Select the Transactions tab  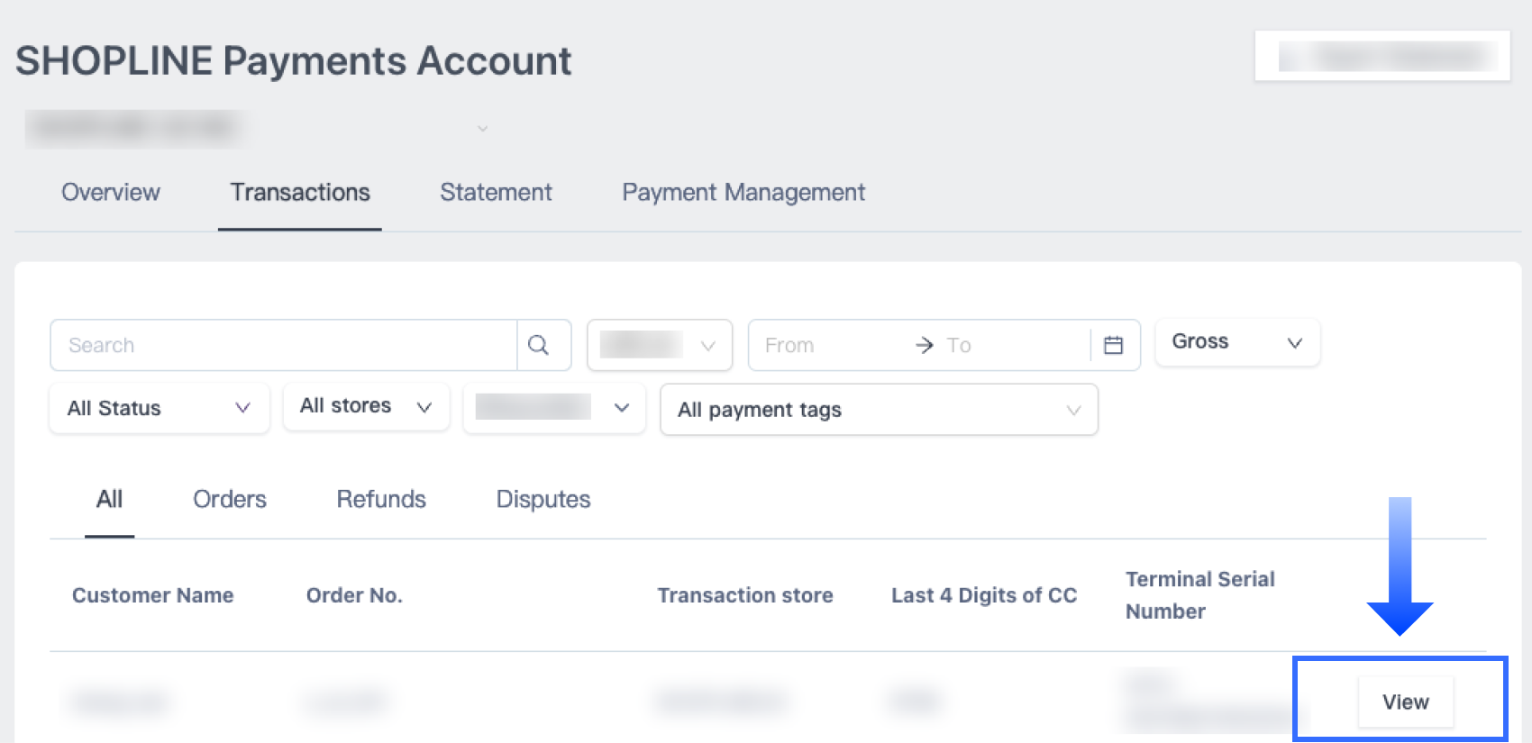tap(300, 192)
